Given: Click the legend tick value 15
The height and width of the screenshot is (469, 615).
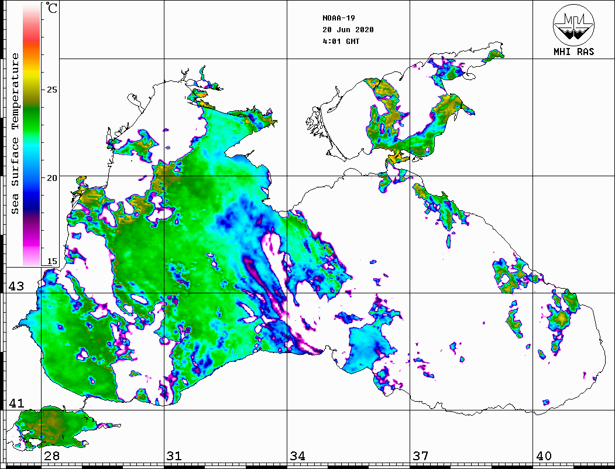Looking at the screenshot, I should [x=51, y=261].
